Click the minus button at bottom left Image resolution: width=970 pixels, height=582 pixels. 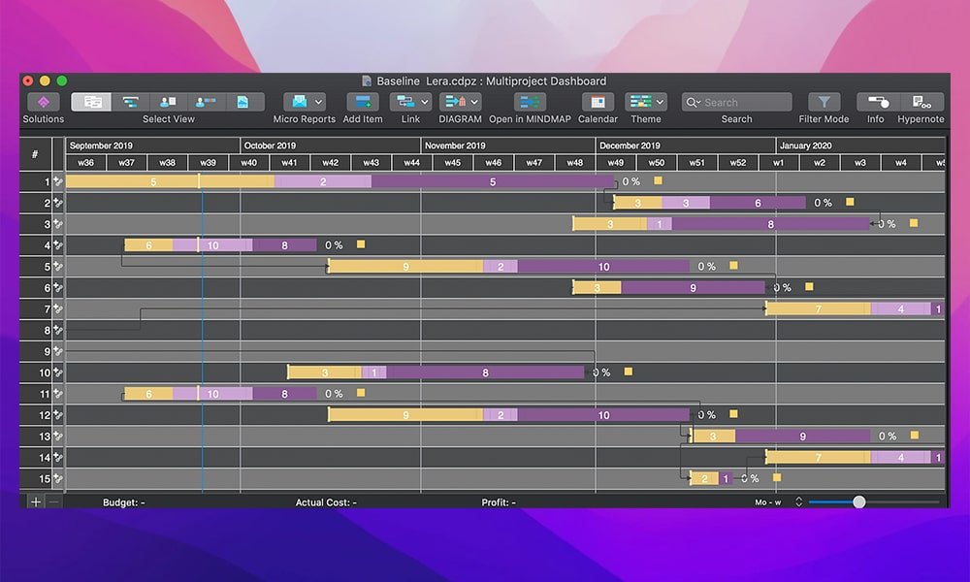tap(53, 501)
